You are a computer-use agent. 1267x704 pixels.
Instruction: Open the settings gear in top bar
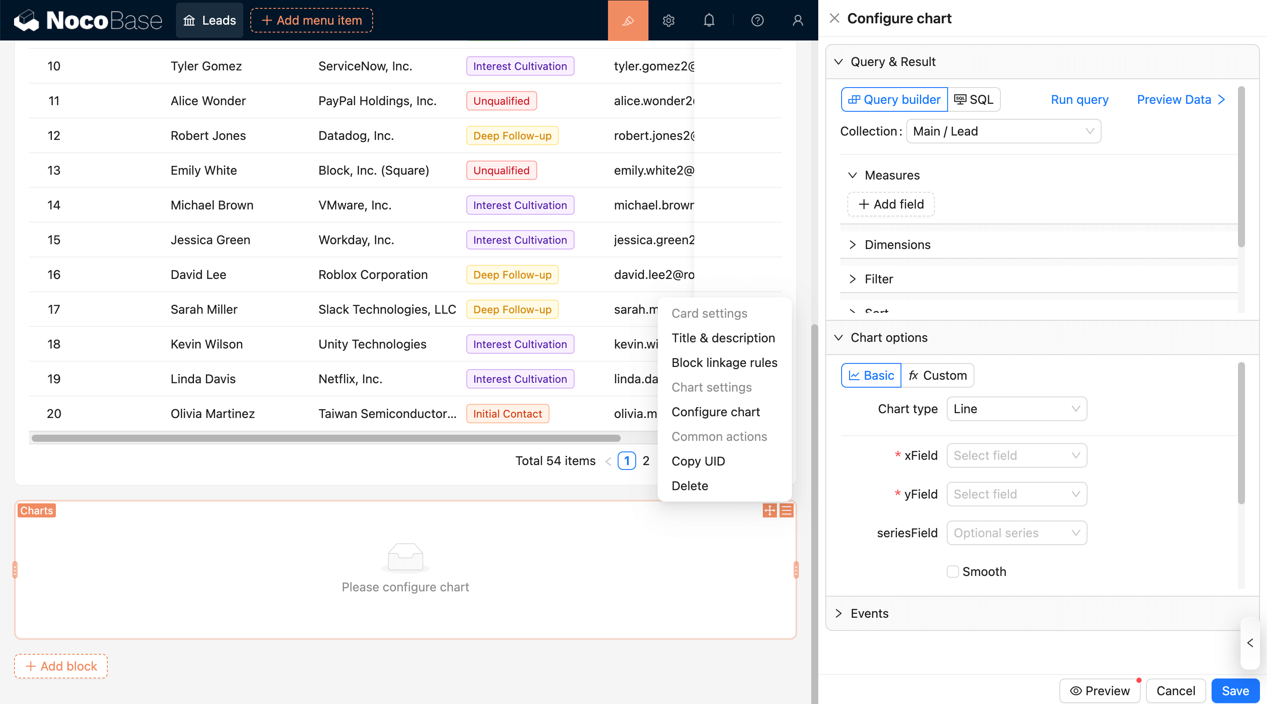pos(668,20)
